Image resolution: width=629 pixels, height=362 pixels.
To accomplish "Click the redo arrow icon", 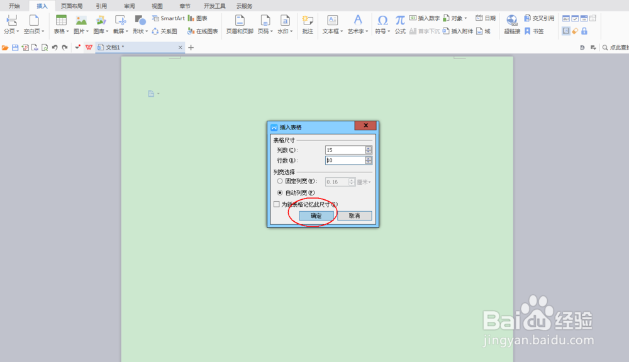I will [x=65, y=48].
